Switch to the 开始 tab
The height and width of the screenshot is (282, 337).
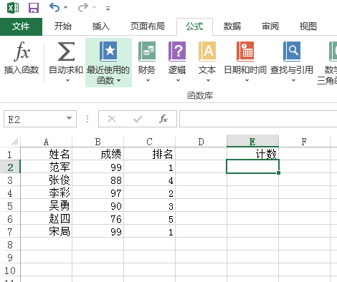[x=62, y=26]
